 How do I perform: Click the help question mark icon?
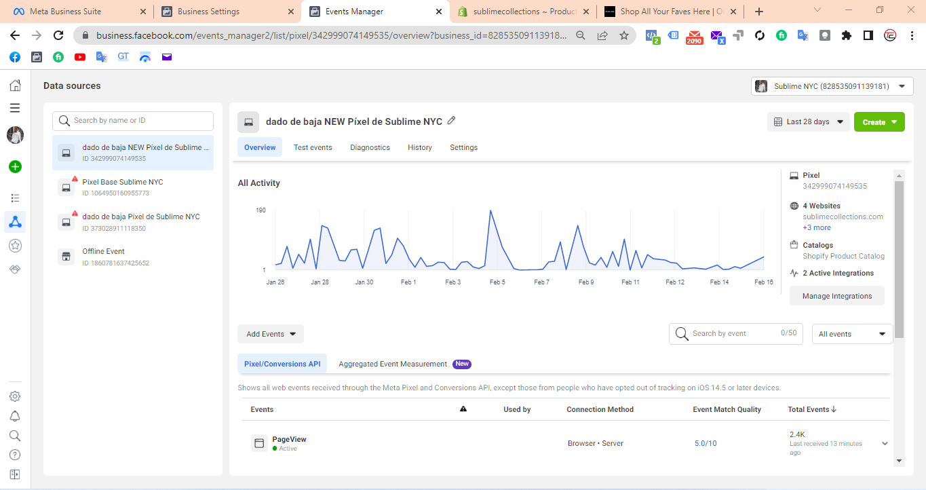click(x=15, y=455)
